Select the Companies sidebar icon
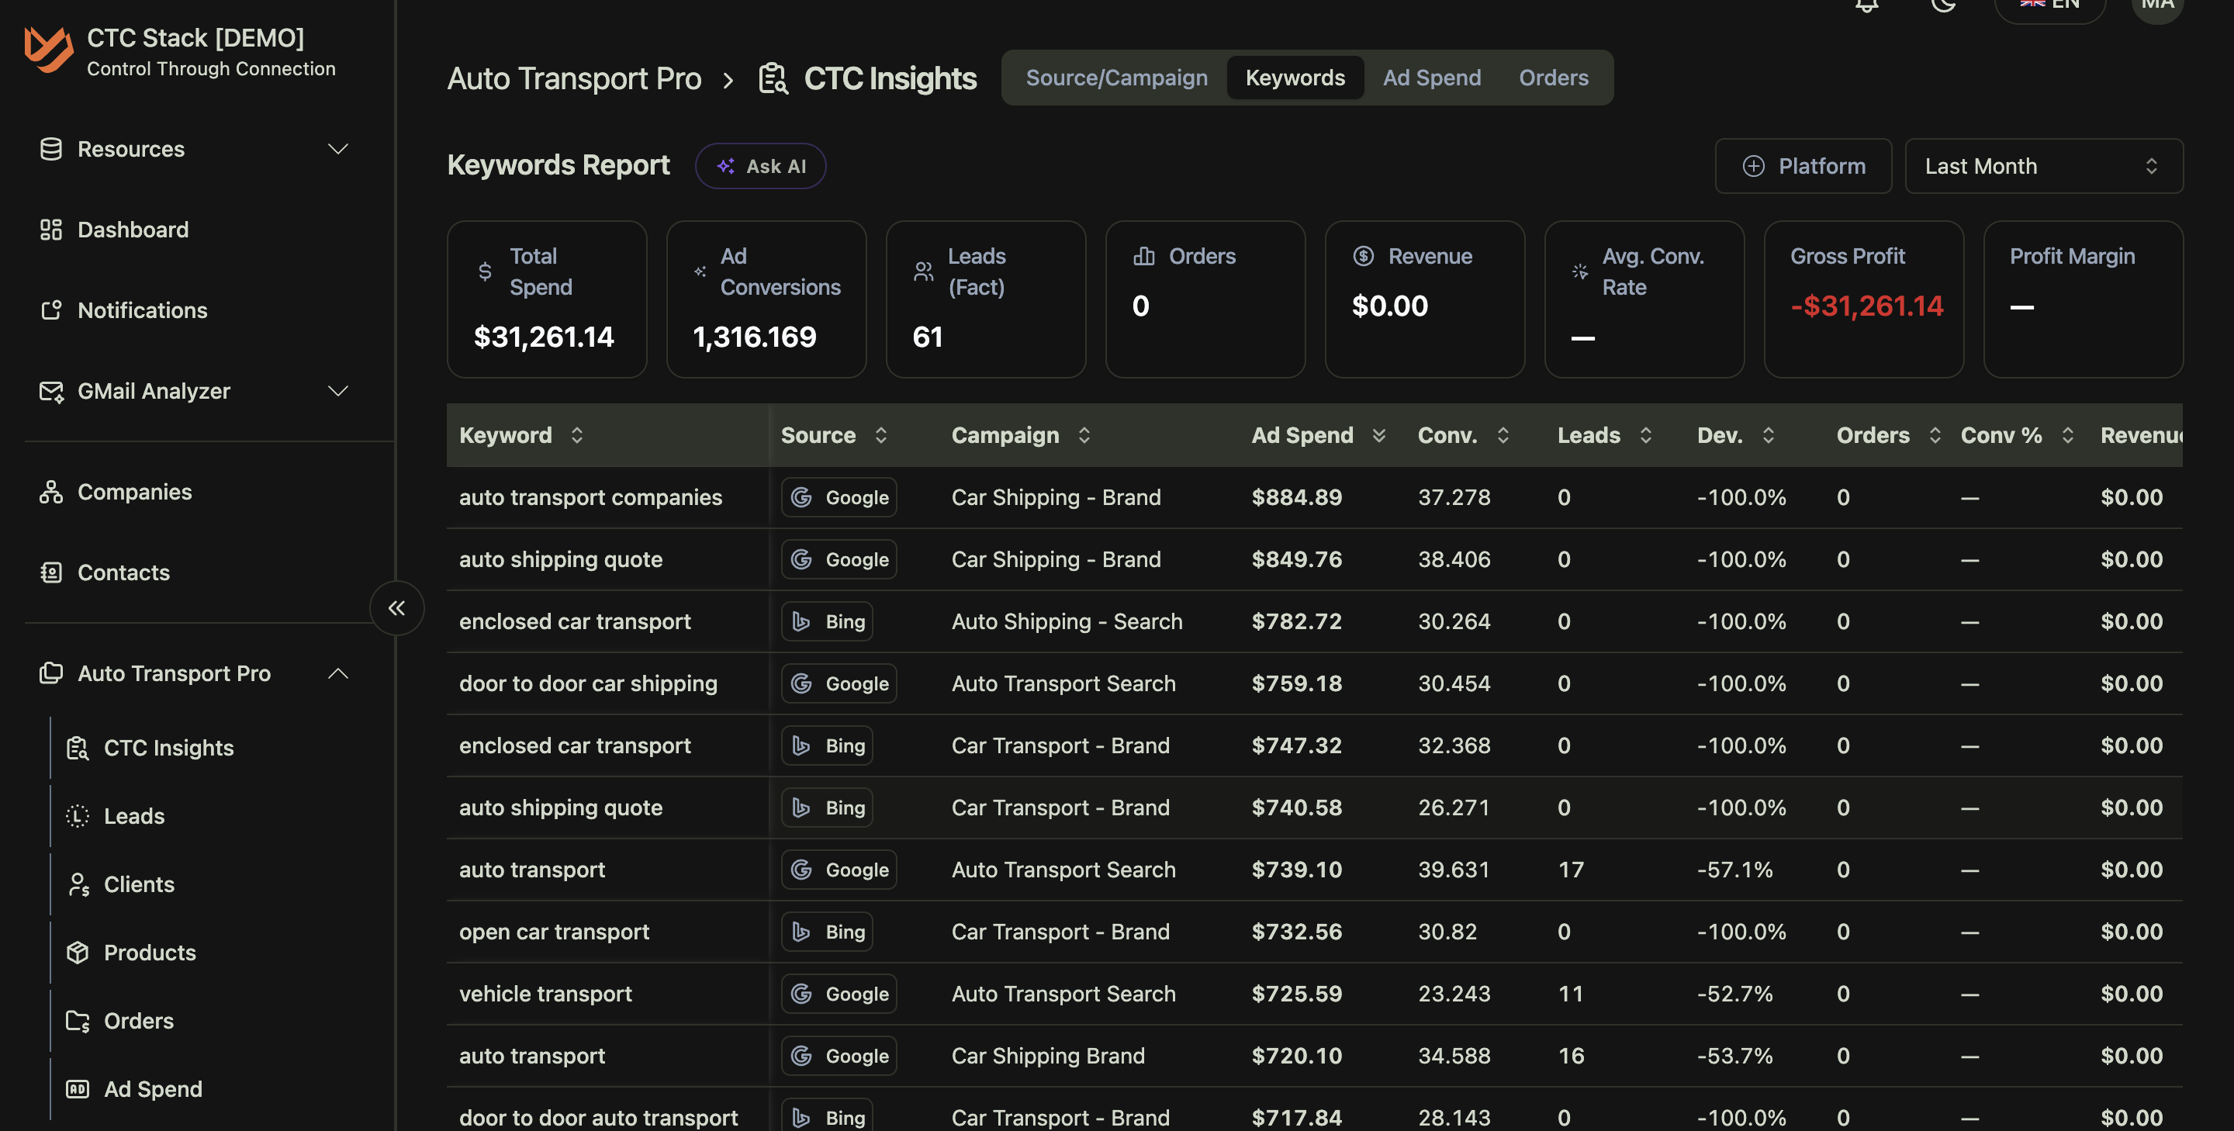 pos(51,492)
